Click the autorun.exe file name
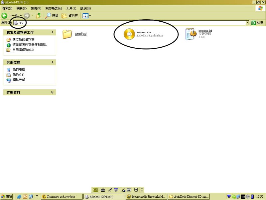The width and height of the screenshot is (266, 200). 144,32
